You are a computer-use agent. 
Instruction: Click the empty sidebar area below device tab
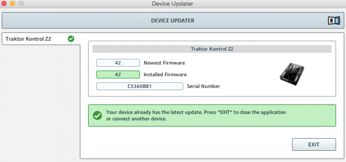(41, 101)
